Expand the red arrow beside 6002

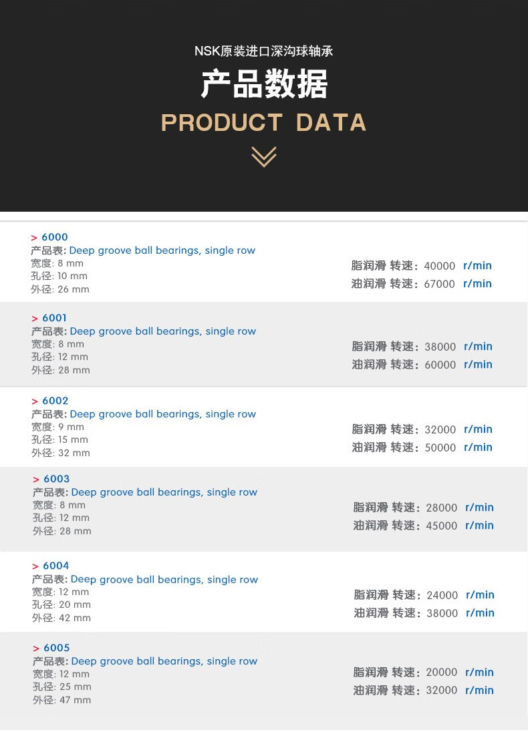click(x=35, y=401)
